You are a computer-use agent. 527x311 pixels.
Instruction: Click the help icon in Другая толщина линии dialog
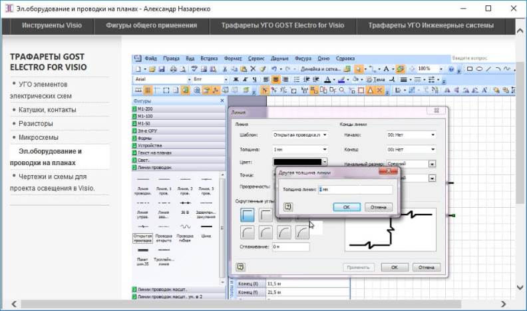pyautogui.click(x=287, y=206)
